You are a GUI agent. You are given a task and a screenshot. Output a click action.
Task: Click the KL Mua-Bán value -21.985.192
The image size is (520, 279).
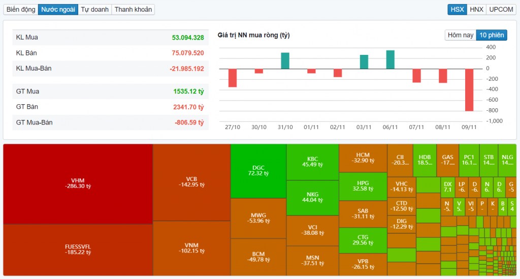[x=187, y=69]
